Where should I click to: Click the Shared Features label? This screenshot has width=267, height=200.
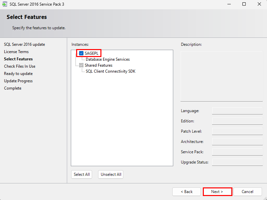click(x=99, y=65)
